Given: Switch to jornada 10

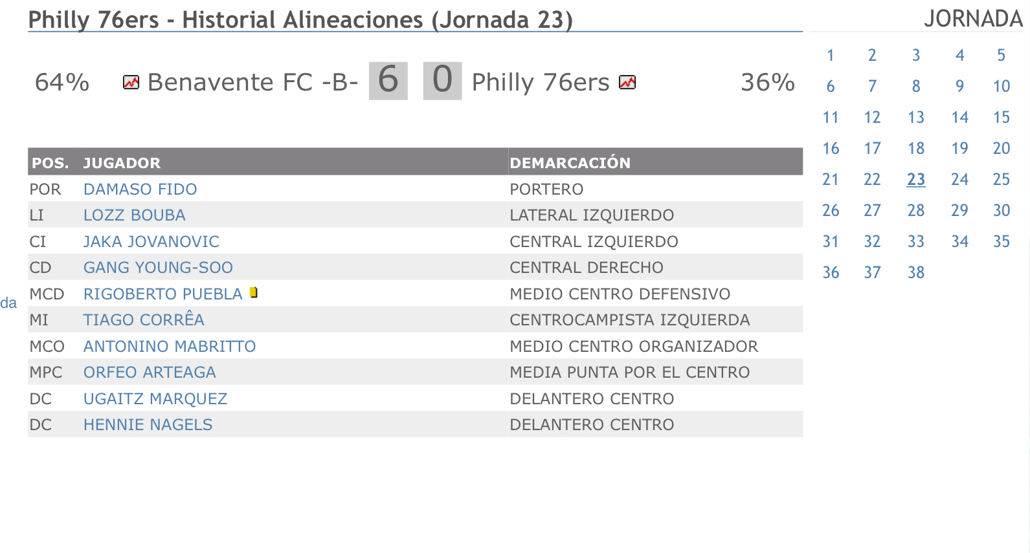Looking at the screenshot, I should [x=1002, y=87].
